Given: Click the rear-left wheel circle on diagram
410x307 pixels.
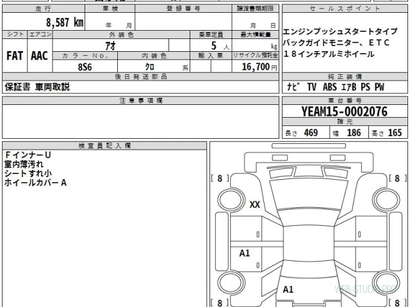Looking at the screenshot, I should [x=231, y=283].
